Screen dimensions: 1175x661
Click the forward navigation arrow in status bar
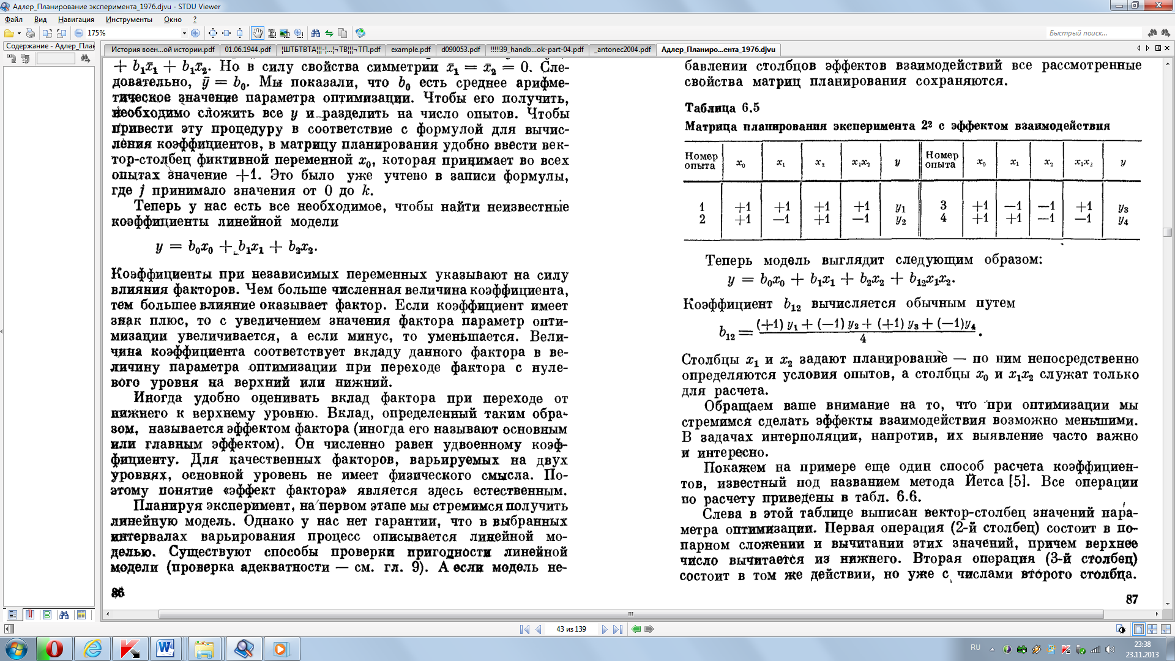tap(649, 629)
